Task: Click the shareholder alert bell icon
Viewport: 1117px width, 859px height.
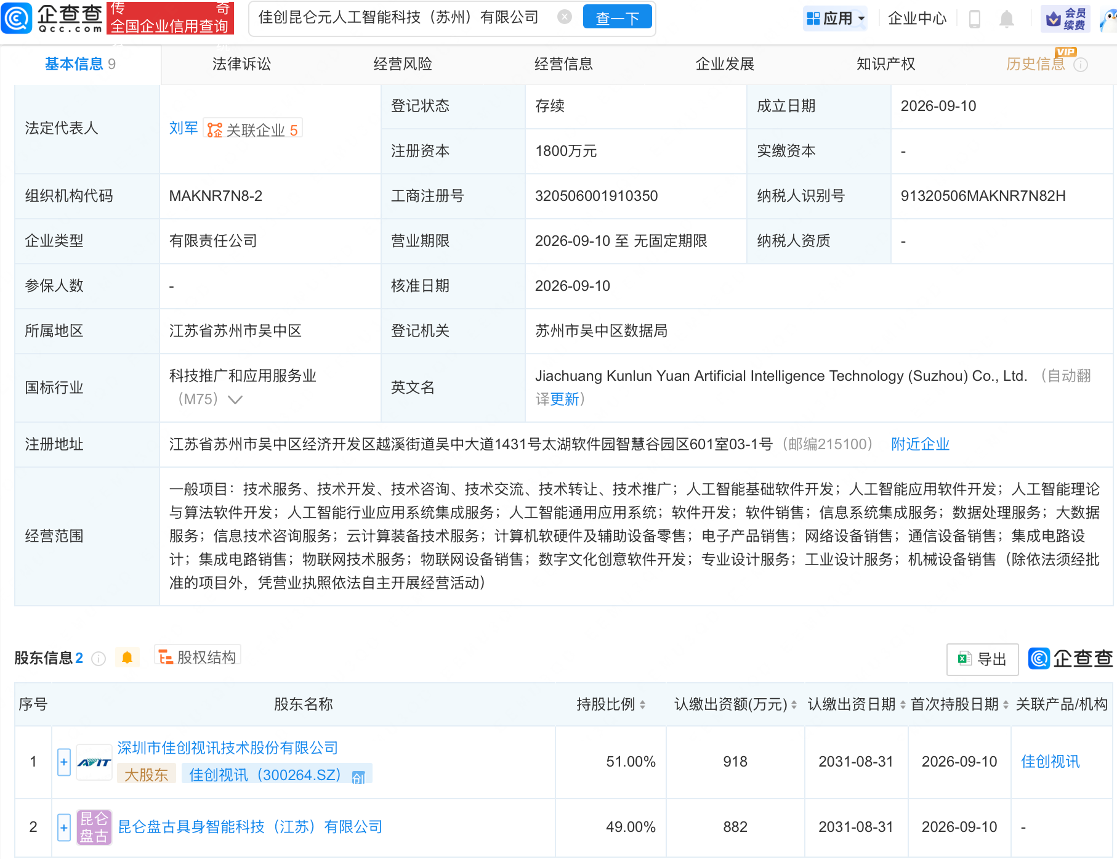Action: coord(127,657)
